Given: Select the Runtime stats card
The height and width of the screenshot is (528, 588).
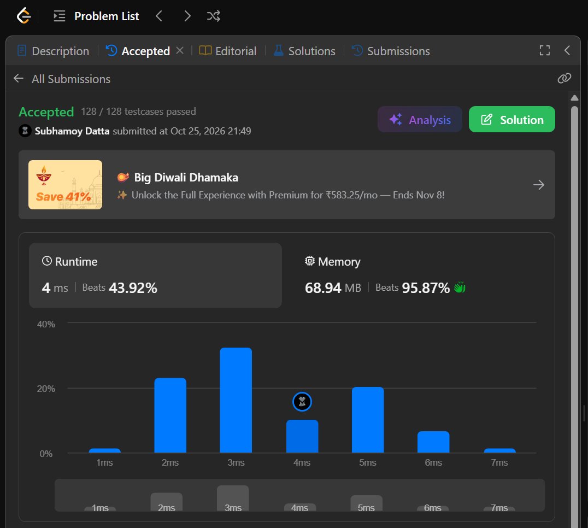Looking at the screenshot, I should coord(155,275).
